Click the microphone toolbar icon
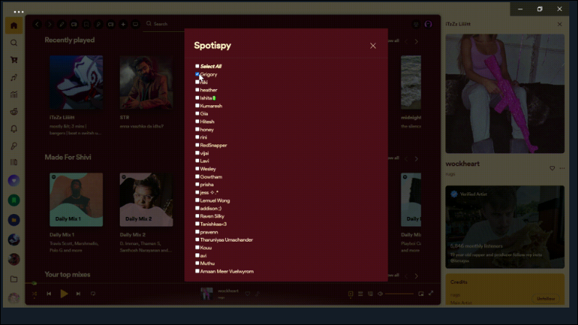578x325 pixels. pos(99,25)
